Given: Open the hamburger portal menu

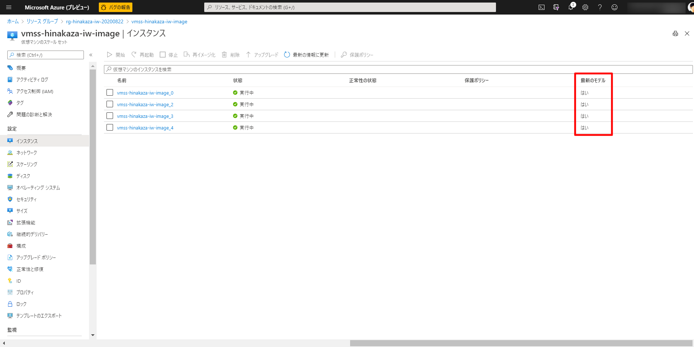Looking at the screenshot, I should pyautogui.click(x=9, y=7).
